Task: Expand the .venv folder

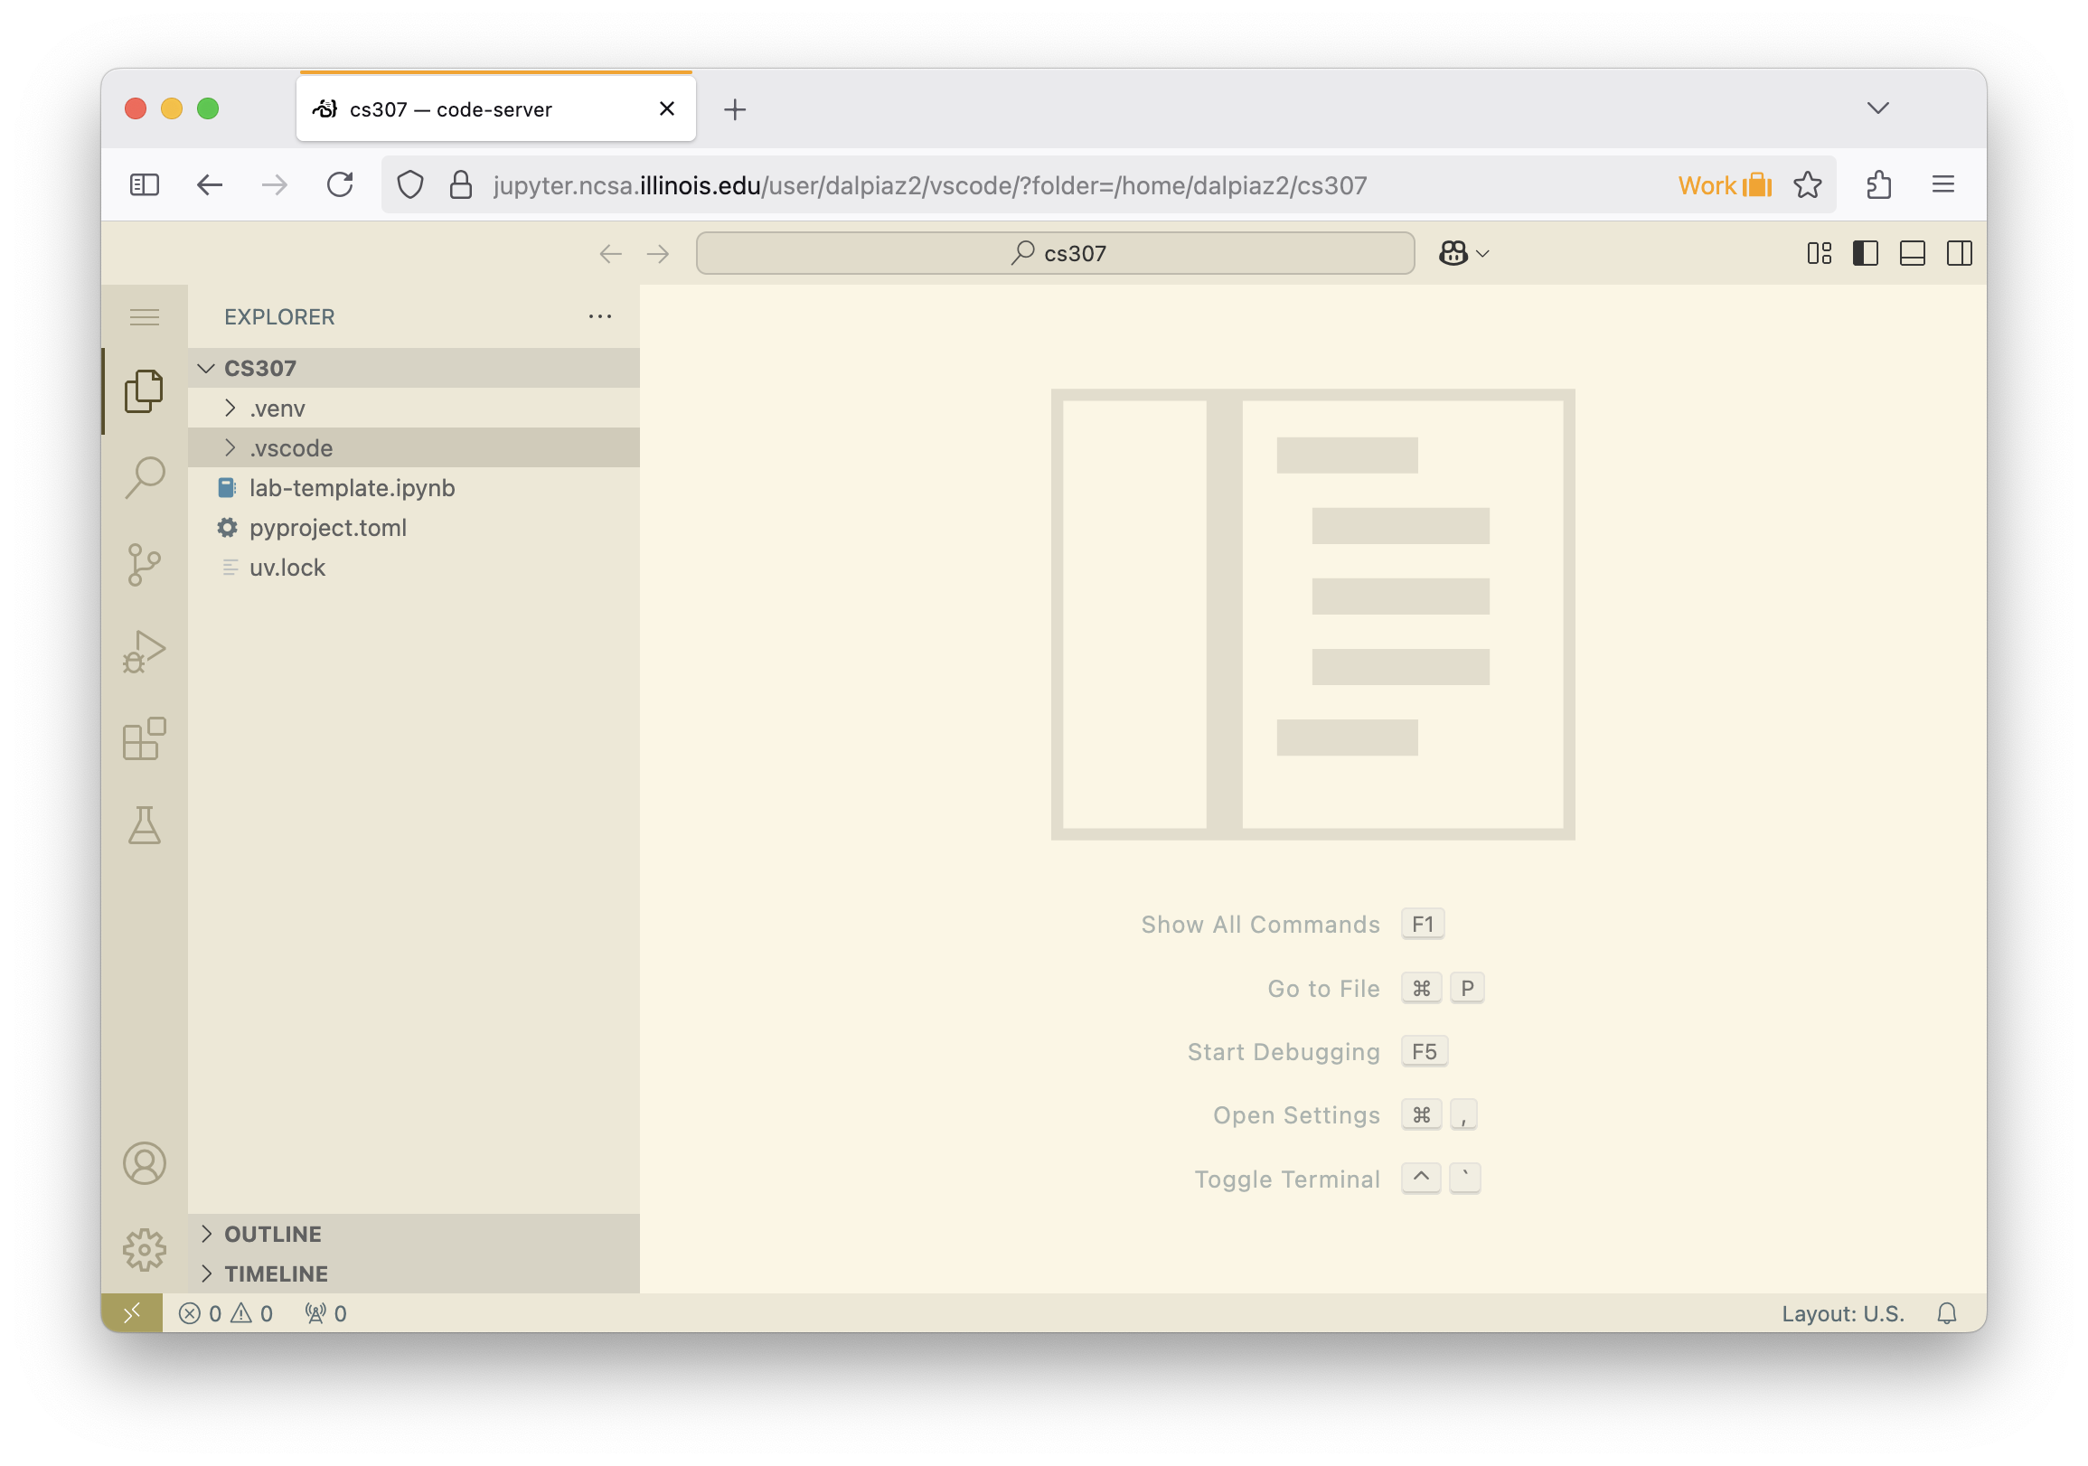Action: [x=277, y=409]
